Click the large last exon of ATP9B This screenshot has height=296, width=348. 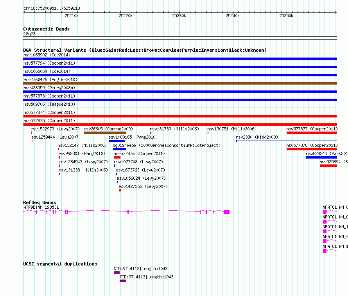tap(226, 212)
